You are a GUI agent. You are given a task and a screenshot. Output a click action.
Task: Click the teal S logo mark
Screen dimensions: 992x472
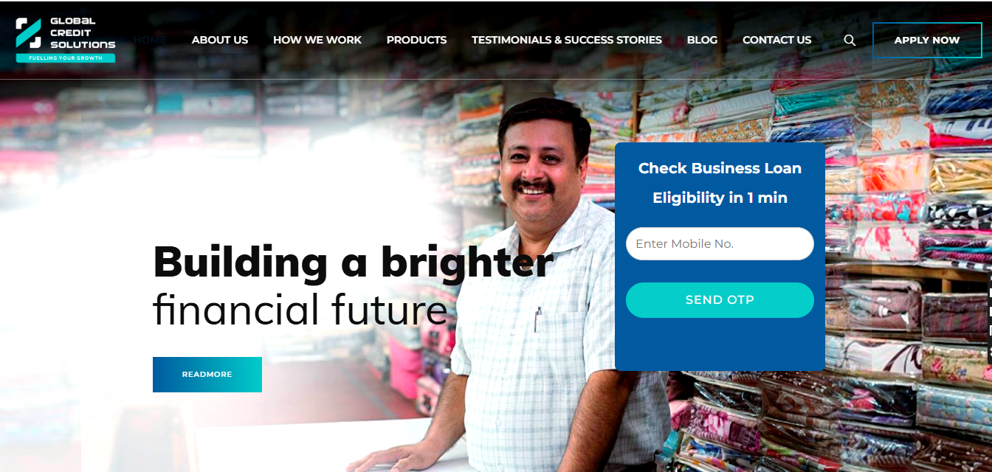(29, 33)
